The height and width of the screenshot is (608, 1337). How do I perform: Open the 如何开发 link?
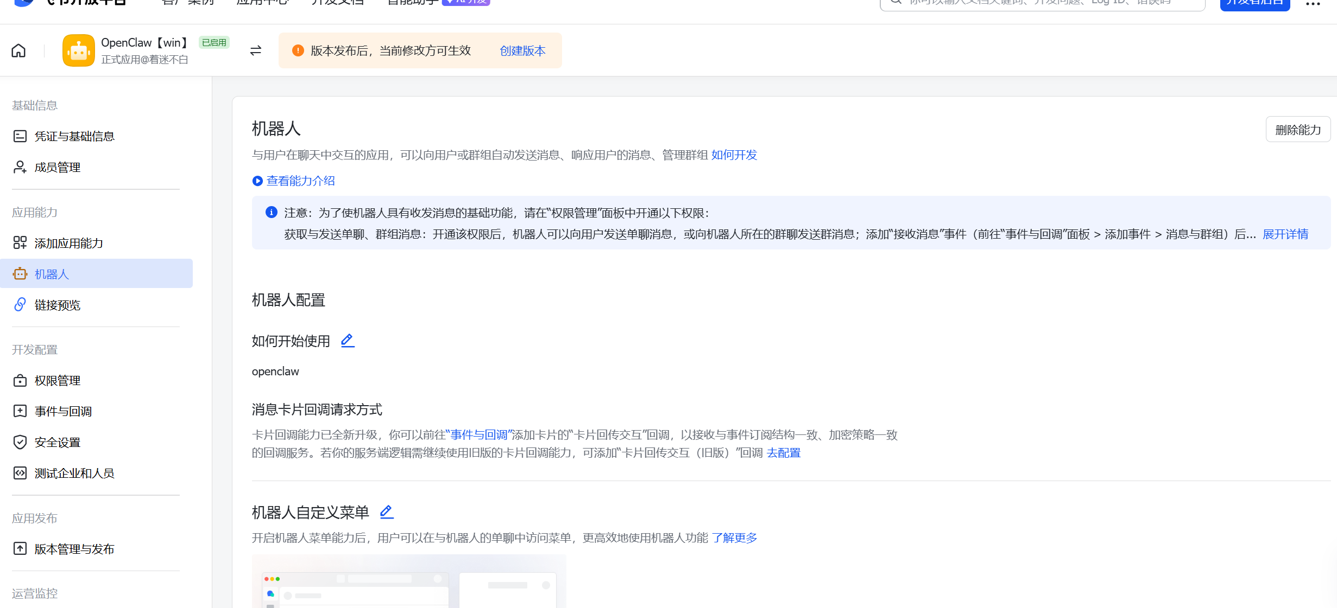point(734,155)
